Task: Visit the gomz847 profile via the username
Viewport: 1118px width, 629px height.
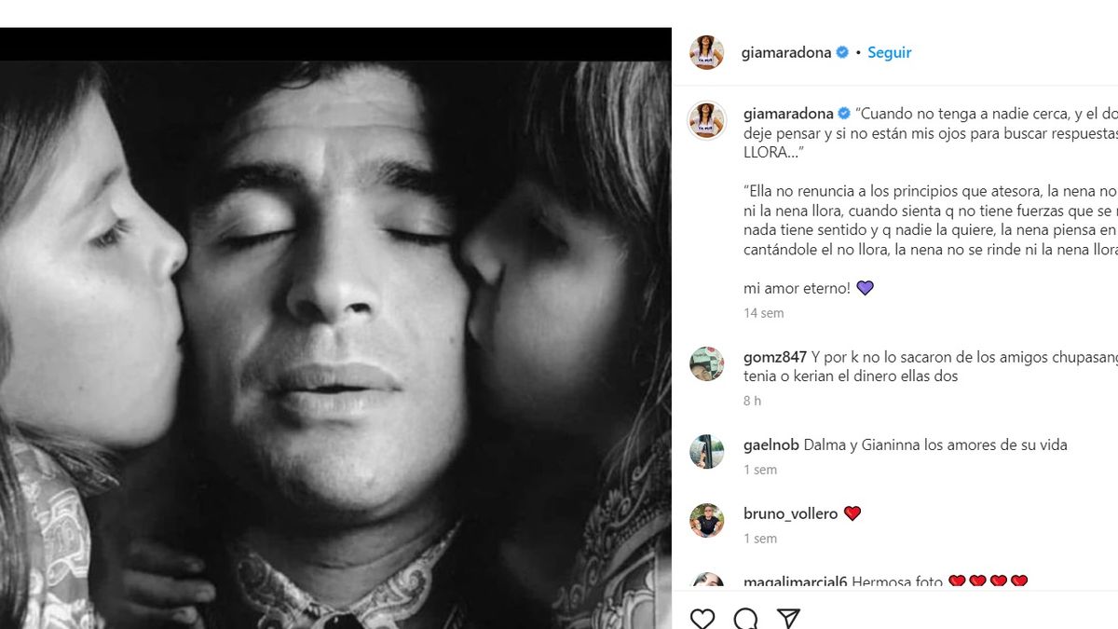Action: point(775,357)
